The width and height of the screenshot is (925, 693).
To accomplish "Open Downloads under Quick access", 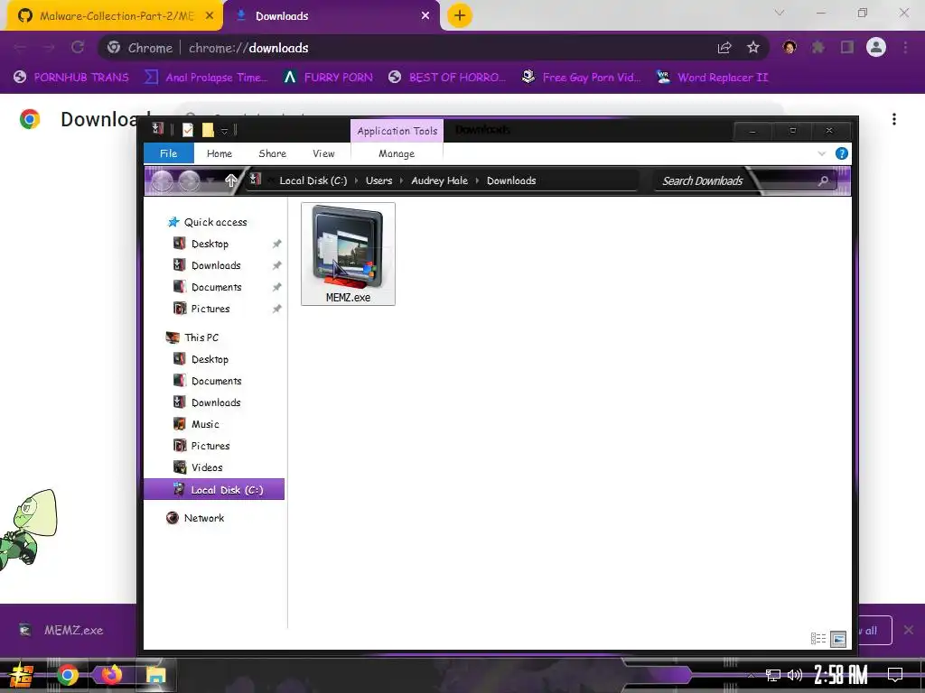I will click(216, 266).
